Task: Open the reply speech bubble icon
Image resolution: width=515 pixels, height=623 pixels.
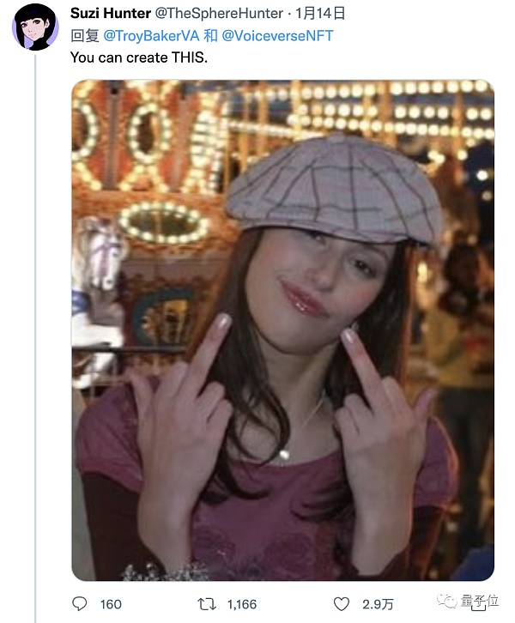Action: (x=80, y=604)
